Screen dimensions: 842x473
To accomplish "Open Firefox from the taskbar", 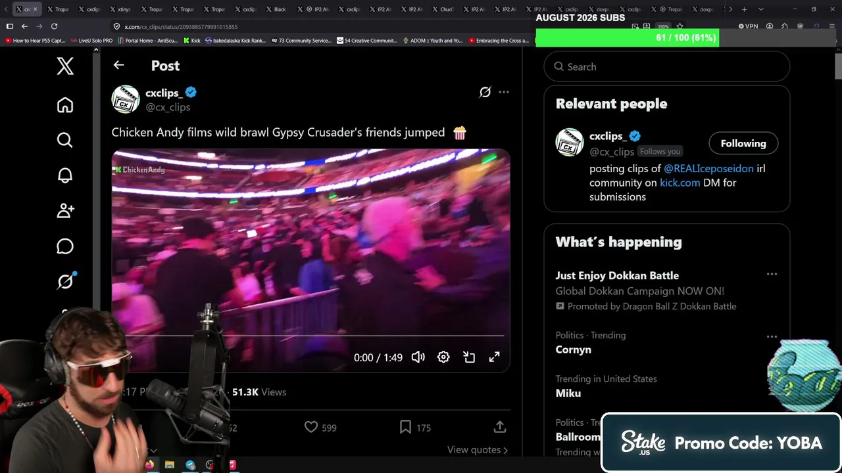I will (149, 464).
